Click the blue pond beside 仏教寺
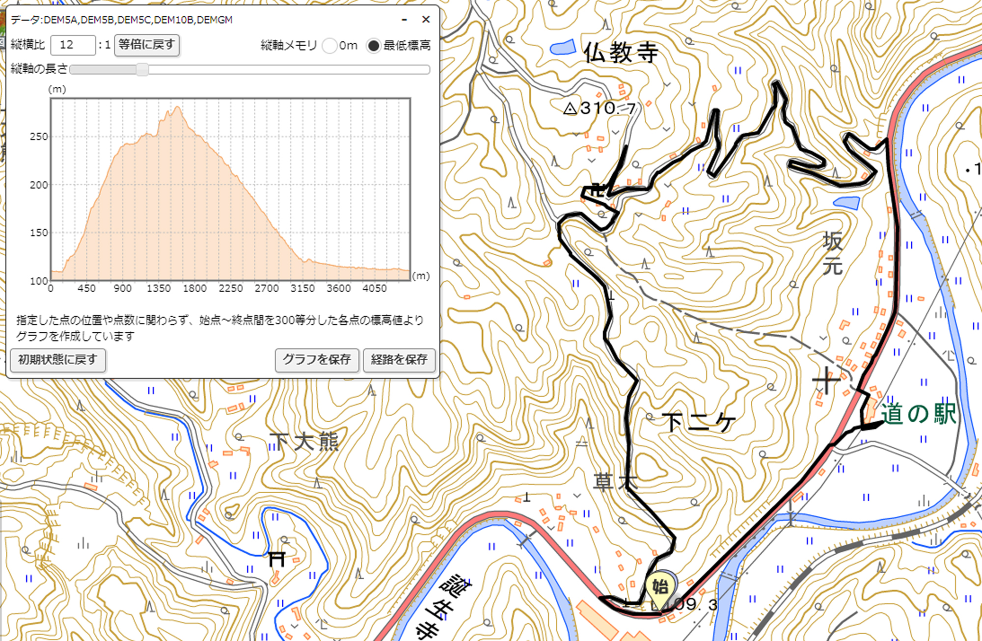This screenshot has width=982, height=641. click(563, 47)
